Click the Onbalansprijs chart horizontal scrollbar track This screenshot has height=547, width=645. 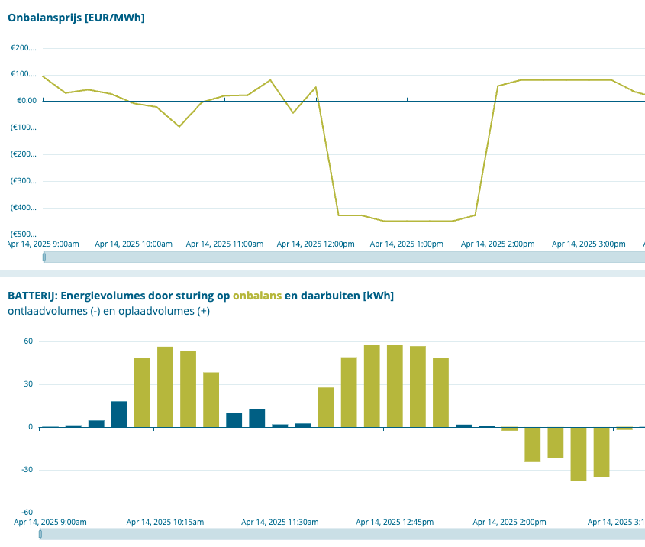pyautogui.click(x=343, y=257)
